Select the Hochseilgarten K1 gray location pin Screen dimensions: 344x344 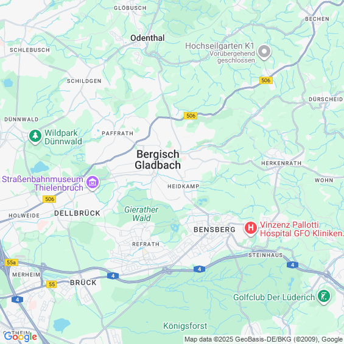[x=264, y=52]
